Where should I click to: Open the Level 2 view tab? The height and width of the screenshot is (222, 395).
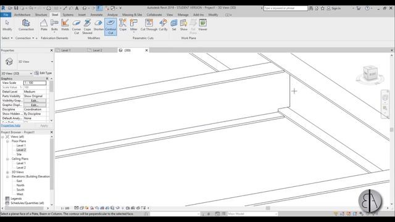98,51
